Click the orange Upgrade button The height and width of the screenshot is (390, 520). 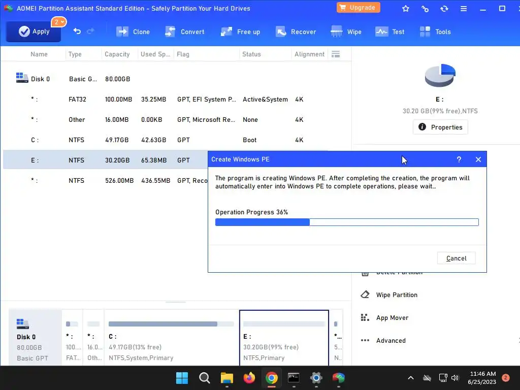[358, 8]
